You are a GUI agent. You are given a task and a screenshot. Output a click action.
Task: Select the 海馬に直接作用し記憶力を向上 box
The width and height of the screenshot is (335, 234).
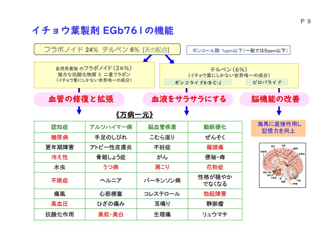pos(278,128)
